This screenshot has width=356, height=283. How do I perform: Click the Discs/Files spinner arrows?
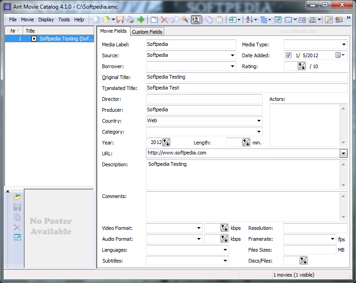[303, 260]
